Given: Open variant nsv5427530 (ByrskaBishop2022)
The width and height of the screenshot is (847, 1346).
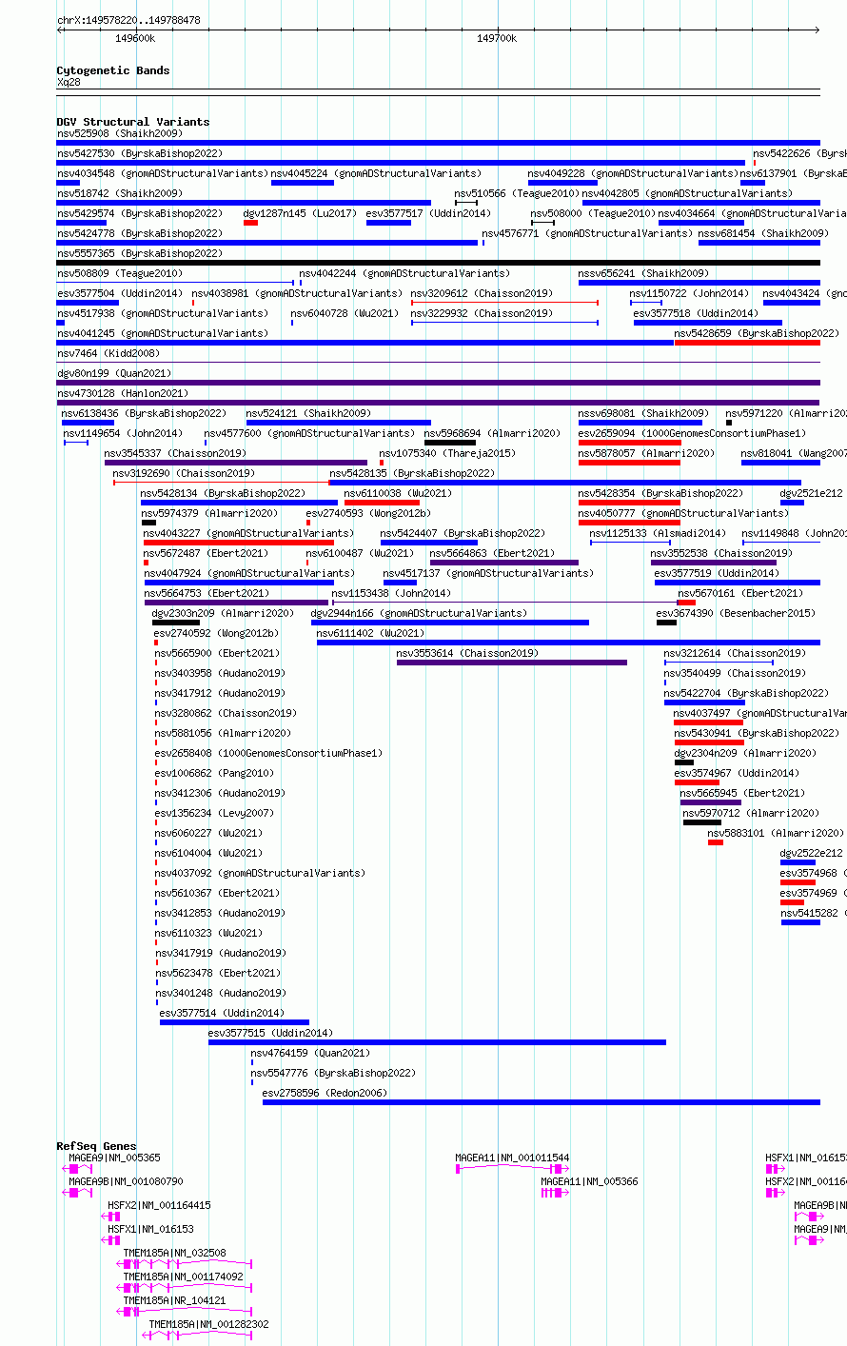Looking at the screenshot, I should pyautogui.click(x=139, y=153).
